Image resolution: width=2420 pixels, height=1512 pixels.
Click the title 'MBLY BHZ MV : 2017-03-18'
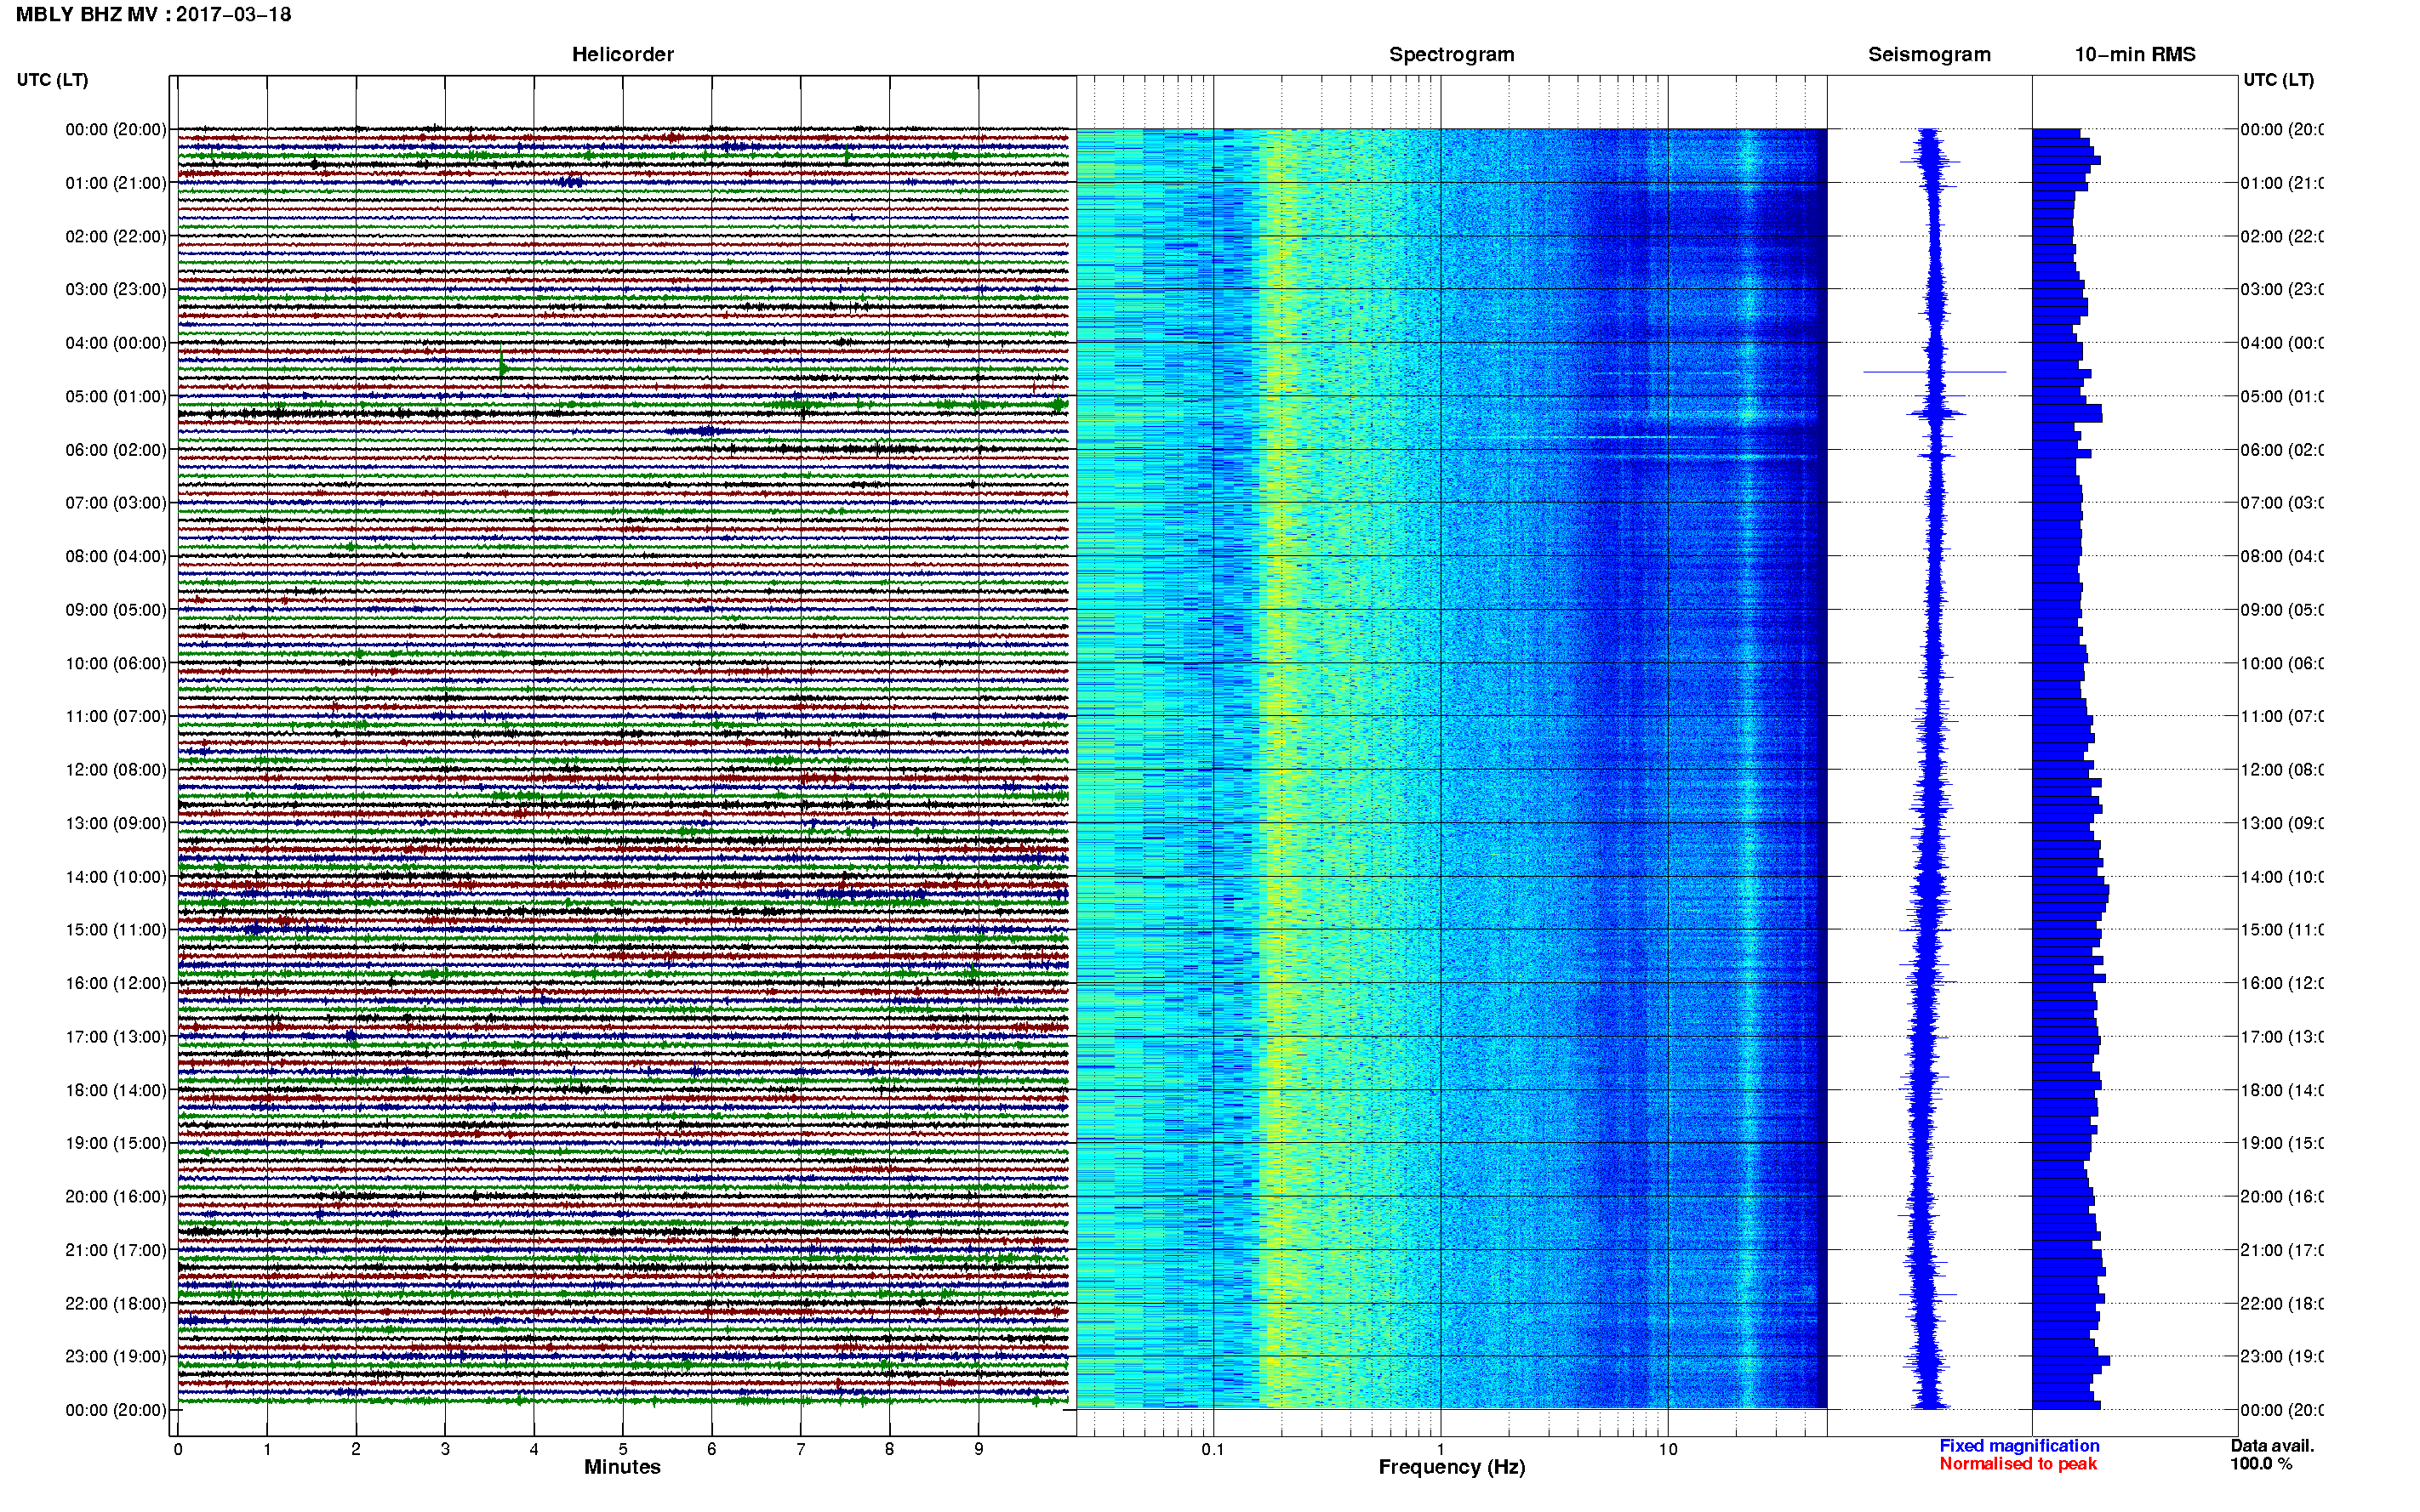pyautogui.click(x=153, y=15)
